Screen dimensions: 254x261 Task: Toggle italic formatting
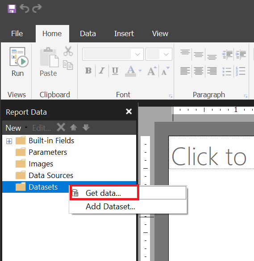coord(102,70)
